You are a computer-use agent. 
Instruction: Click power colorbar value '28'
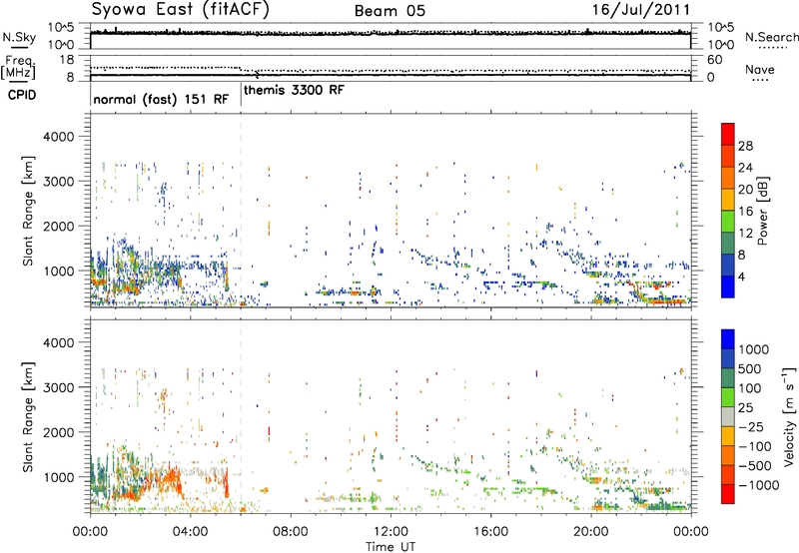(745, 146)
